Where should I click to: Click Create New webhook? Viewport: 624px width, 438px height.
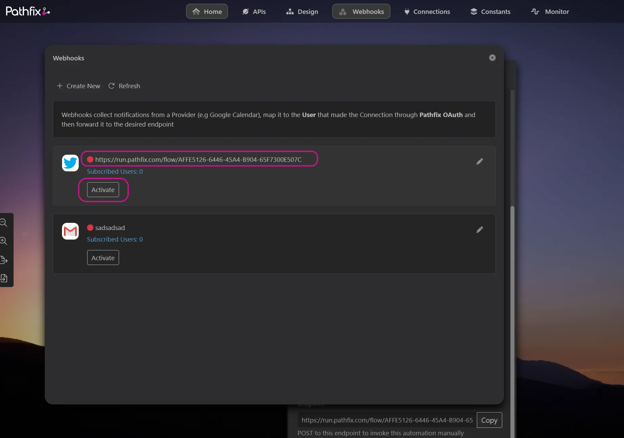click(78, 86)
